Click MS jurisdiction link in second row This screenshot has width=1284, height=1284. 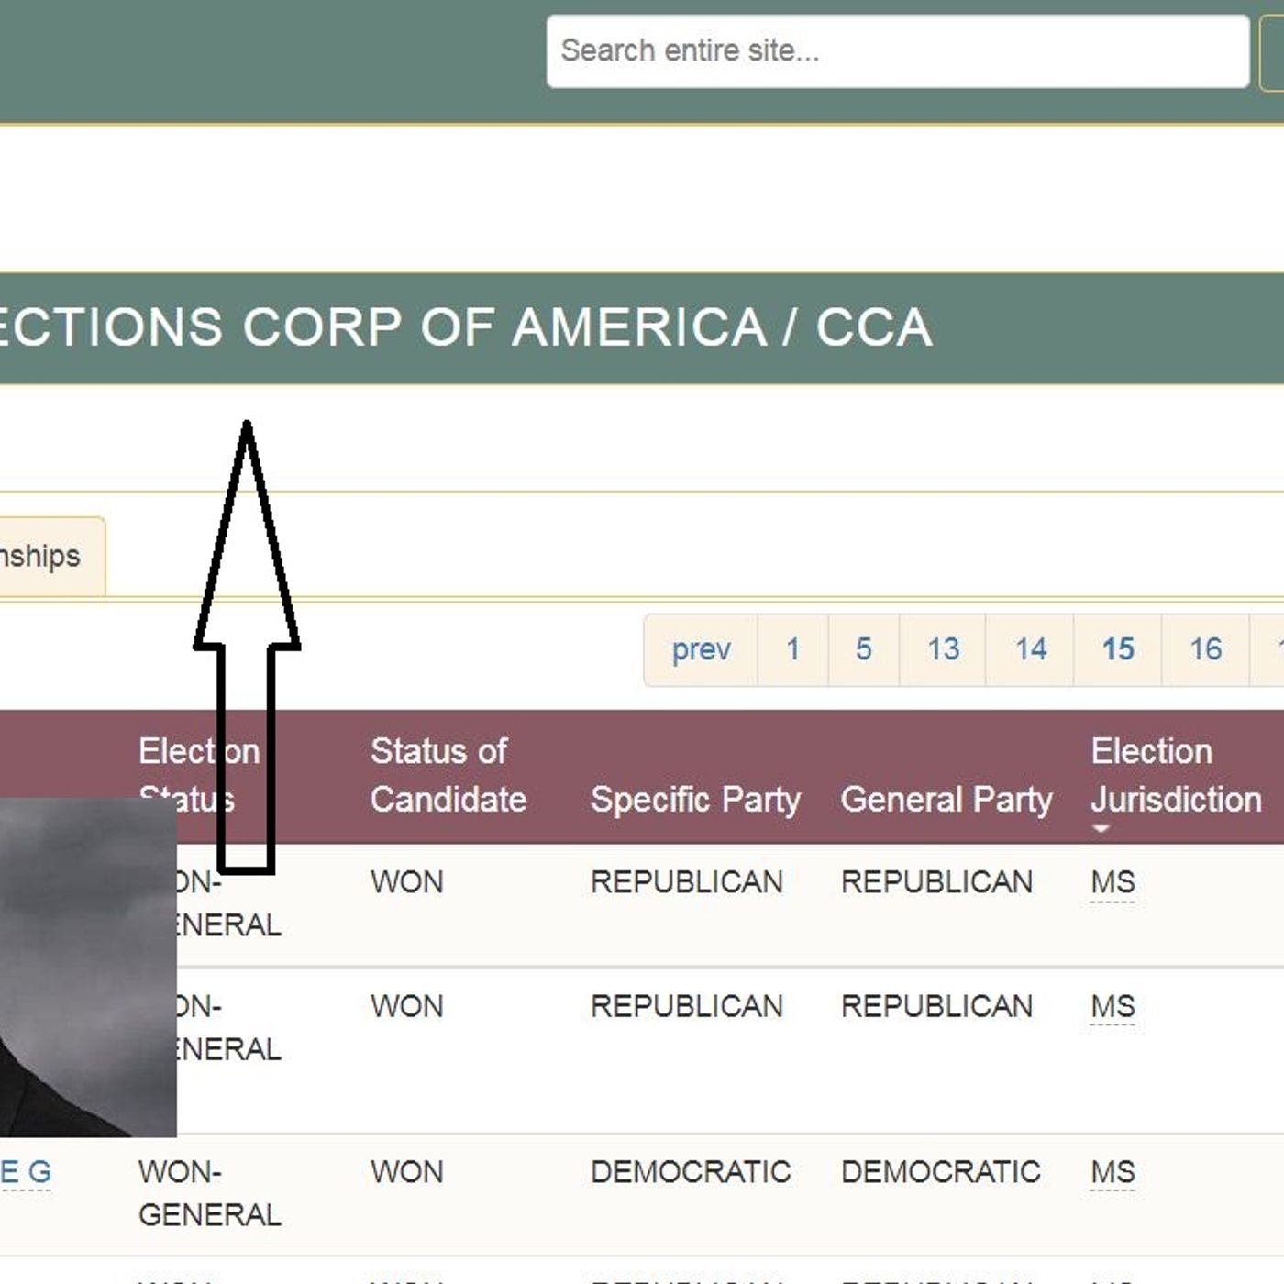(1112, 1007)
